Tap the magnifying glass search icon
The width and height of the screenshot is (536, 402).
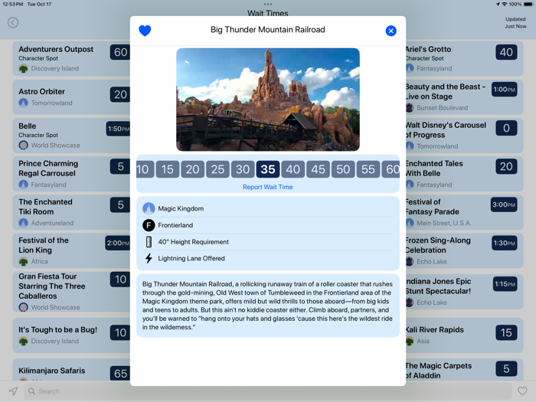(31, 391)
